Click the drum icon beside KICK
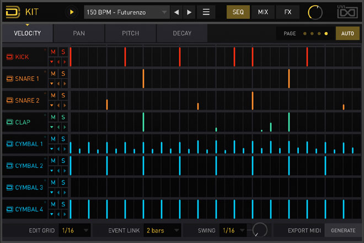This screenshot has width=364, height=243. point(9,57)
